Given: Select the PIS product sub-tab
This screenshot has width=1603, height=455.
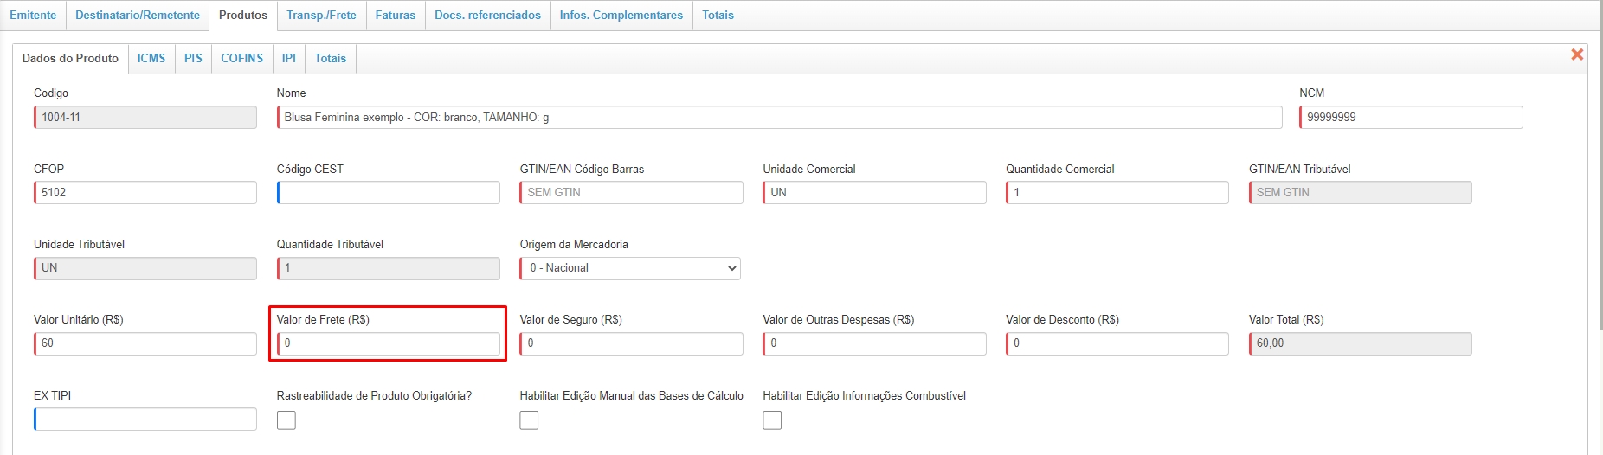Looking at the screenshot, I should [x=193, y=59].
